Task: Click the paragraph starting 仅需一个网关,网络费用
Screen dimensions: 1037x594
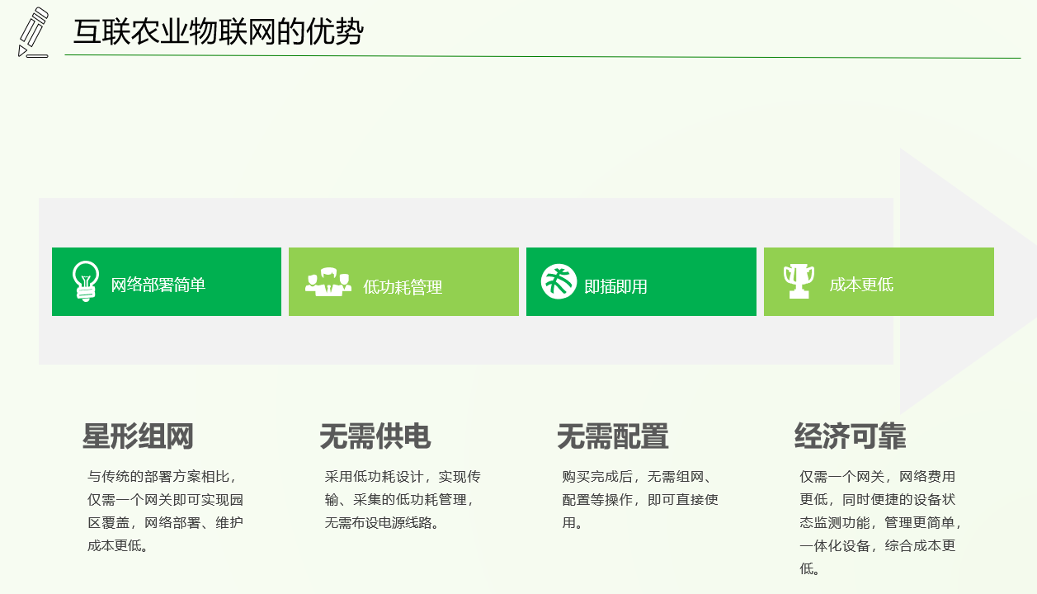Action: pyautogui.click(x=880, y=522)
